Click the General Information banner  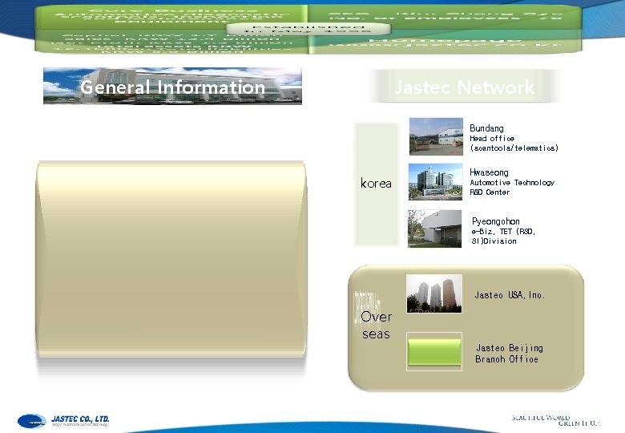click(172, 86)
